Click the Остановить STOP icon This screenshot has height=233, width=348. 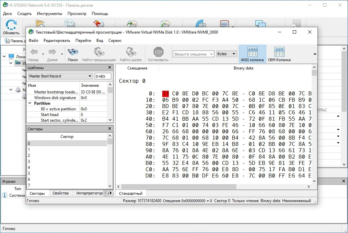point(158,52)
